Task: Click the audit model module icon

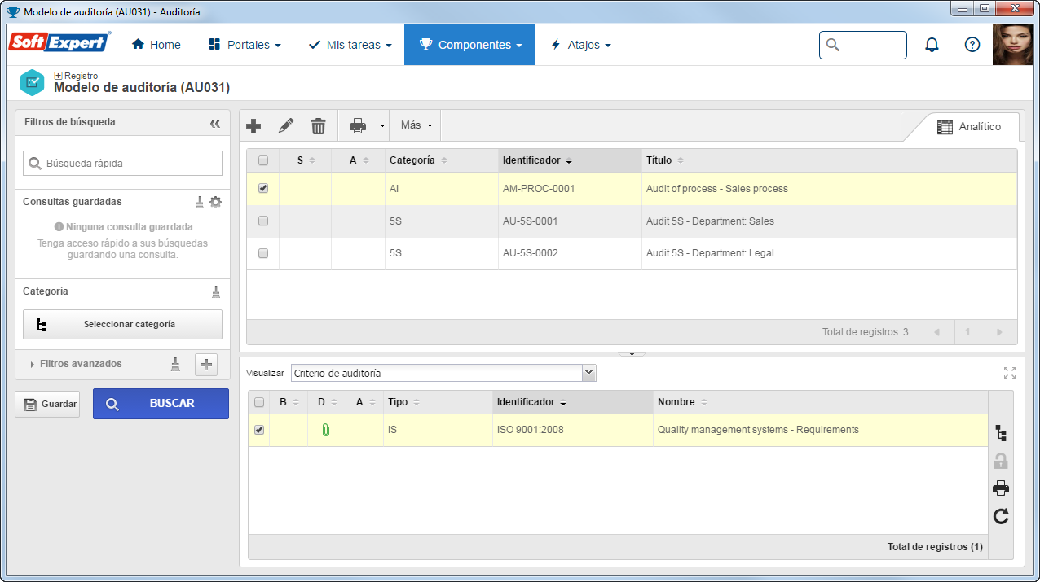Action: pos(32,82)
